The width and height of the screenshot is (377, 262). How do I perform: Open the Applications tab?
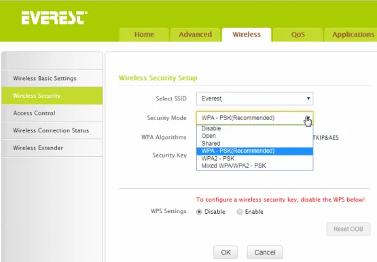[x=351, y=35]
